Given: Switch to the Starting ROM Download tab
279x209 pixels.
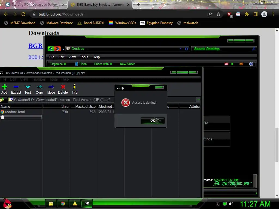Looking at the screenshot, I should [34, 5].
